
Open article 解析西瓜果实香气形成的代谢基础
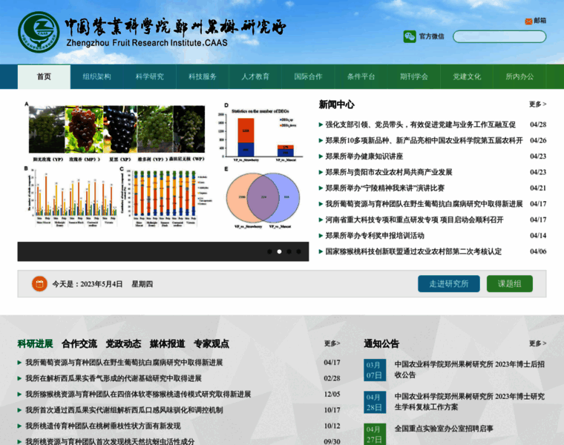tap(114, 378)
